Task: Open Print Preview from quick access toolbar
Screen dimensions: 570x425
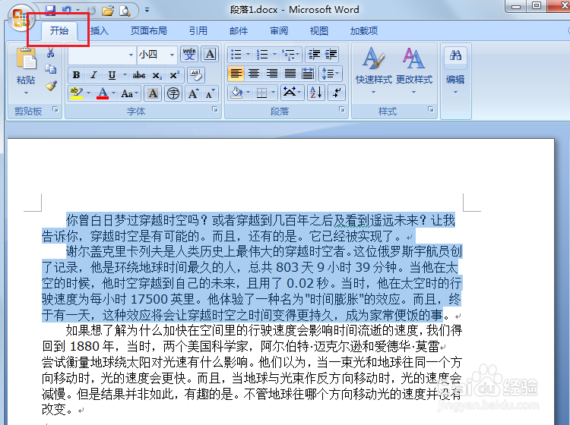Action: (125, 11)
